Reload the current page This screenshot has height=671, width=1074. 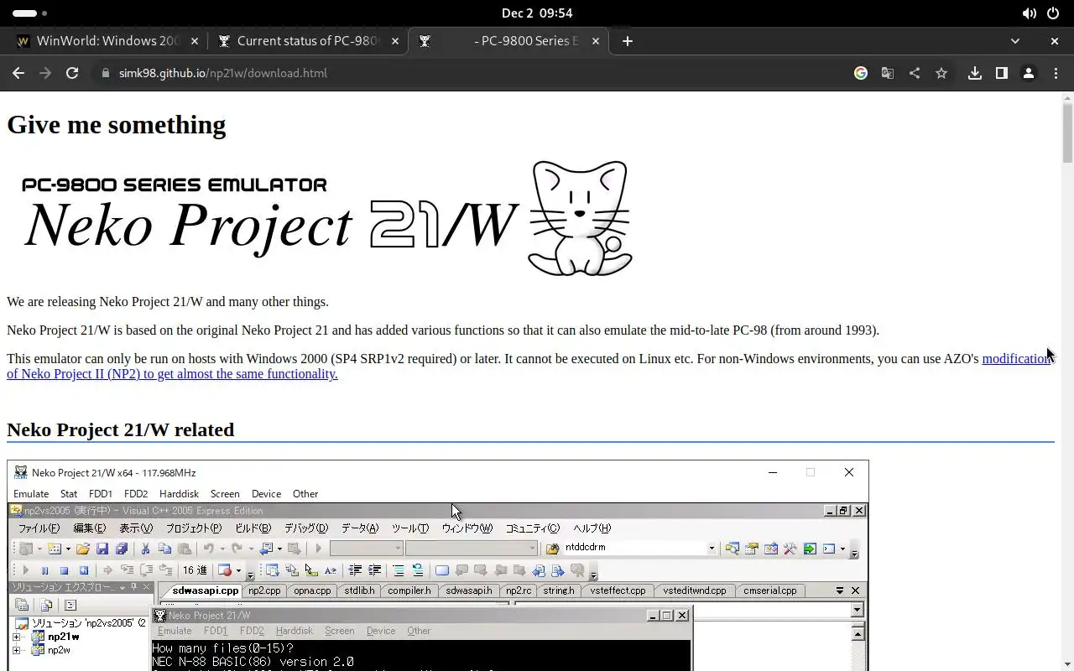72,73
